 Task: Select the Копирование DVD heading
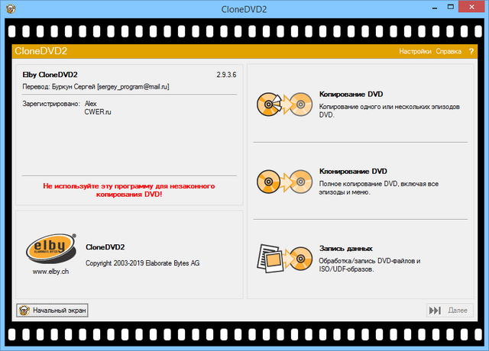click(x=351, y=95)
